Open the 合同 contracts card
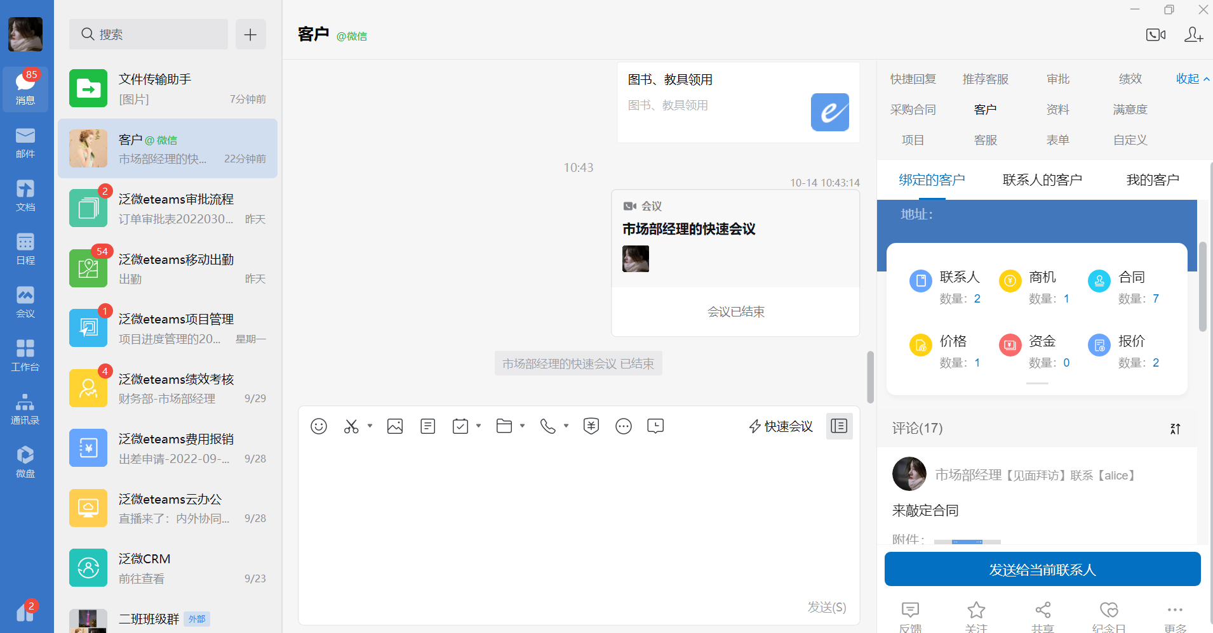Viewport: 1213px width, 633px height. [1124, 287]
